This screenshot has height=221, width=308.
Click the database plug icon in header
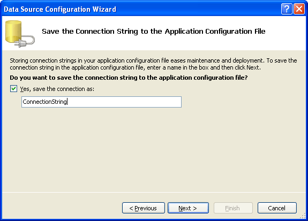[20, 34]
